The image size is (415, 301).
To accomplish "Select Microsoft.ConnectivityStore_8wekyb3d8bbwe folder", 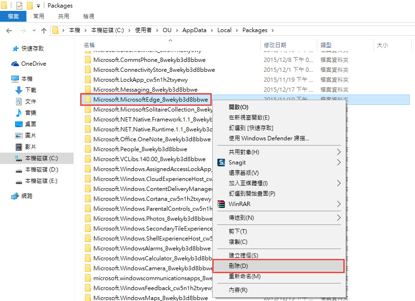I will (154, 70).
